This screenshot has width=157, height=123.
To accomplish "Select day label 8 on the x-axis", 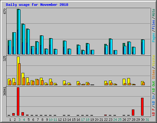I will pyautogui.click(x=42, y=120).
